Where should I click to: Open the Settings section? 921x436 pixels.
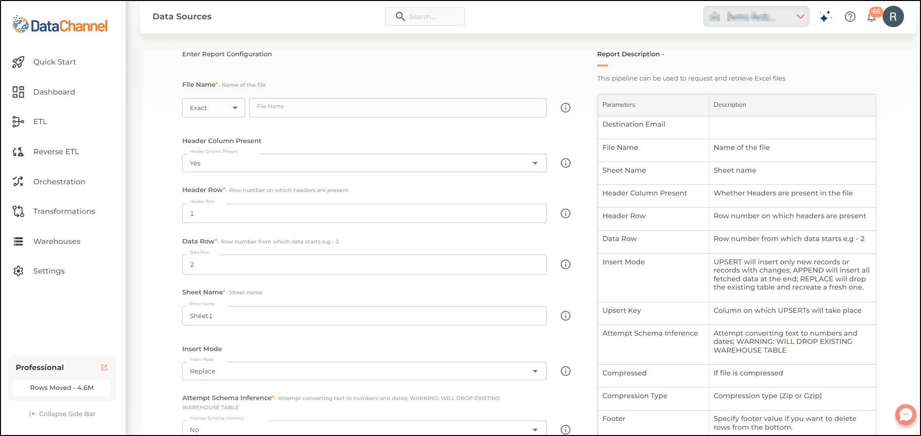click(49, 271)
